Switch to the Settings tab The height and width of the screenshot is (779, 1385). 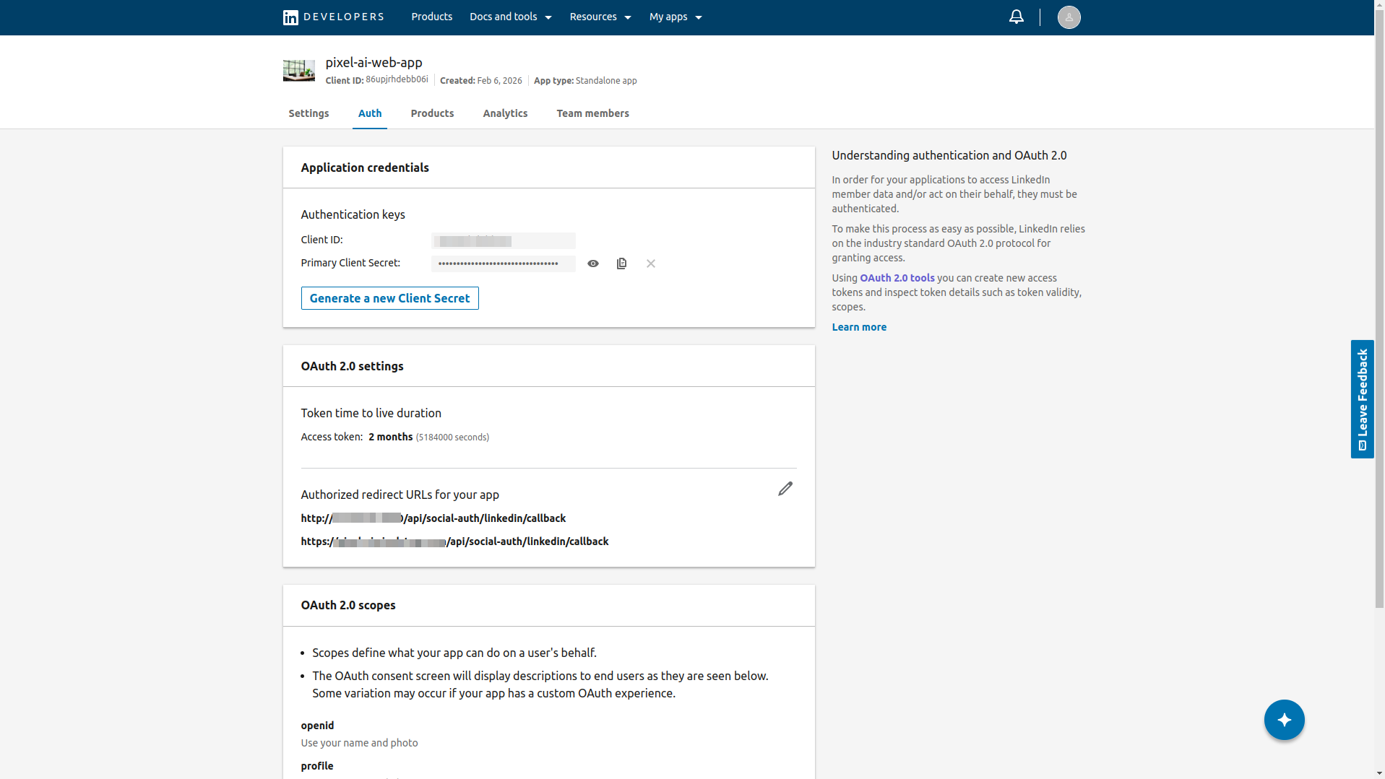click(x=309, y=113)
